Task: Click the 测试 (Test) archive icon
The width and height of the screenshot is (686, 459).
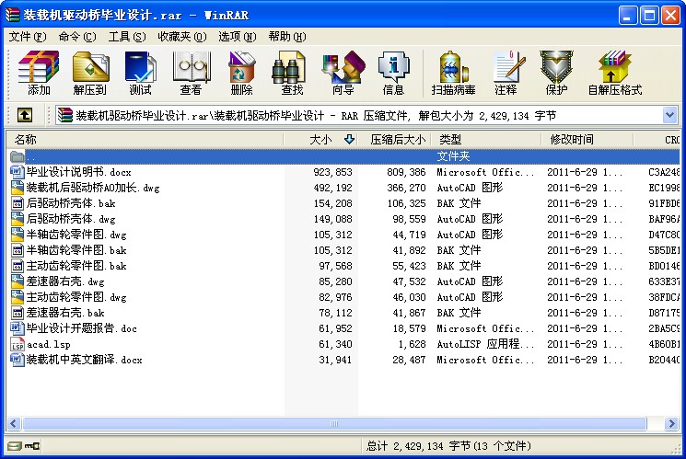Action: (140, 73)
